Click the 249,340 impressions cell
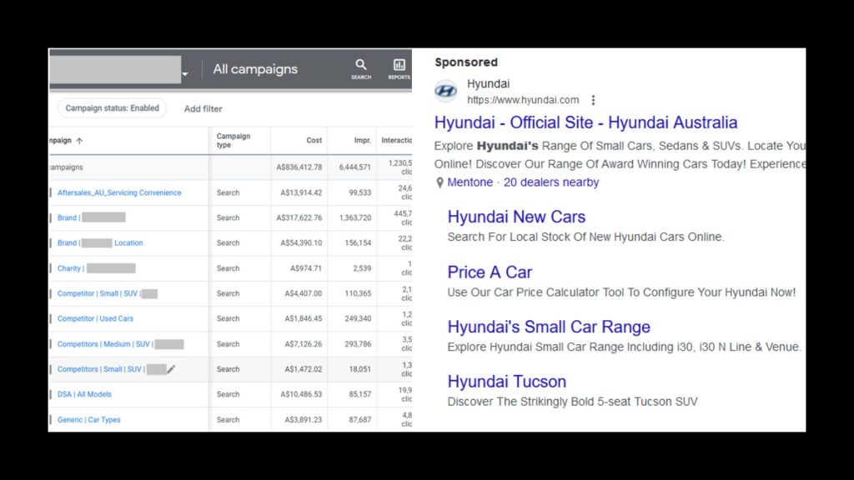Screen dimensions: 854x480 [358, 318]
